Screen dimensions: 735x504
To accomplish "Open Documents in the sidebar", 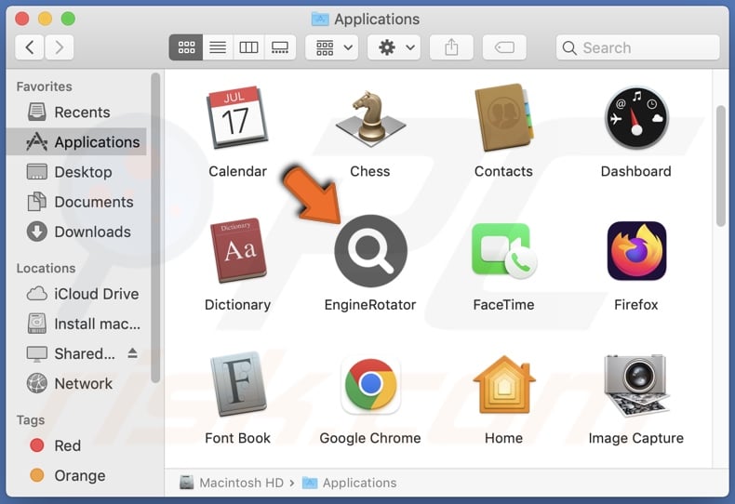I will tap(77, 202).
